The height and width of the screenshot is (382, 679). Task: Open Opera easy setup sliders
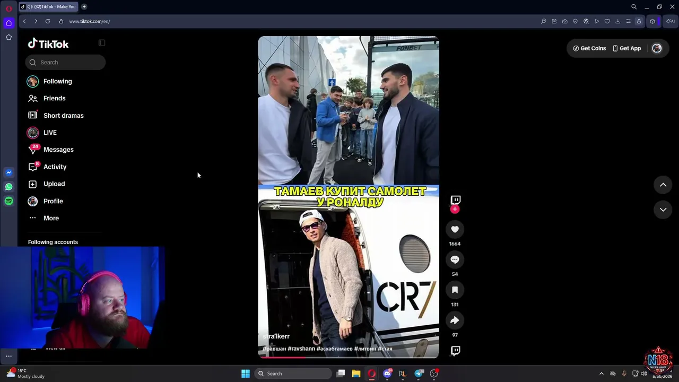coord(628,21)
